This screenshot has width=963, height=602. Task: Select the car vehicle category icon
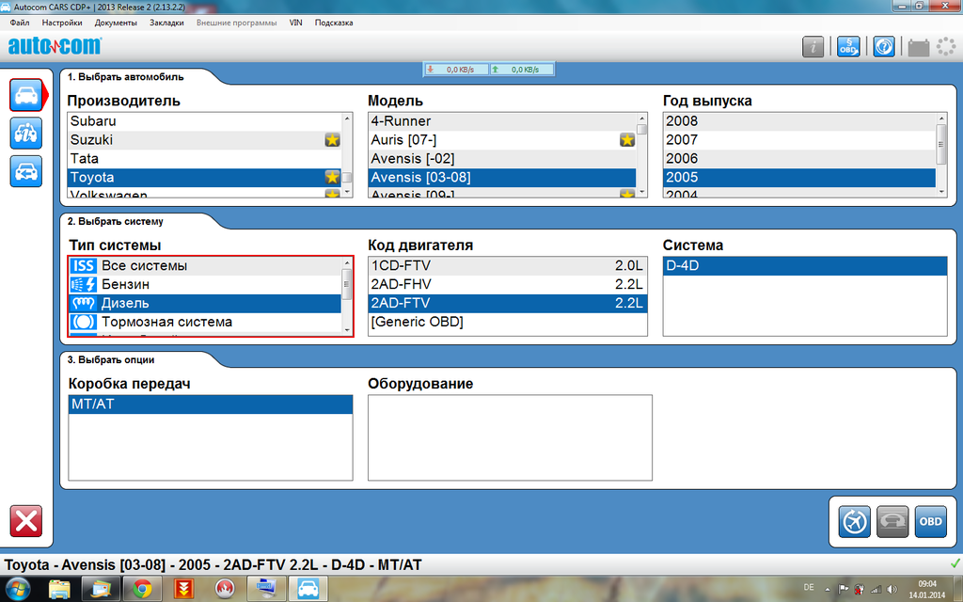pos(25,95)
